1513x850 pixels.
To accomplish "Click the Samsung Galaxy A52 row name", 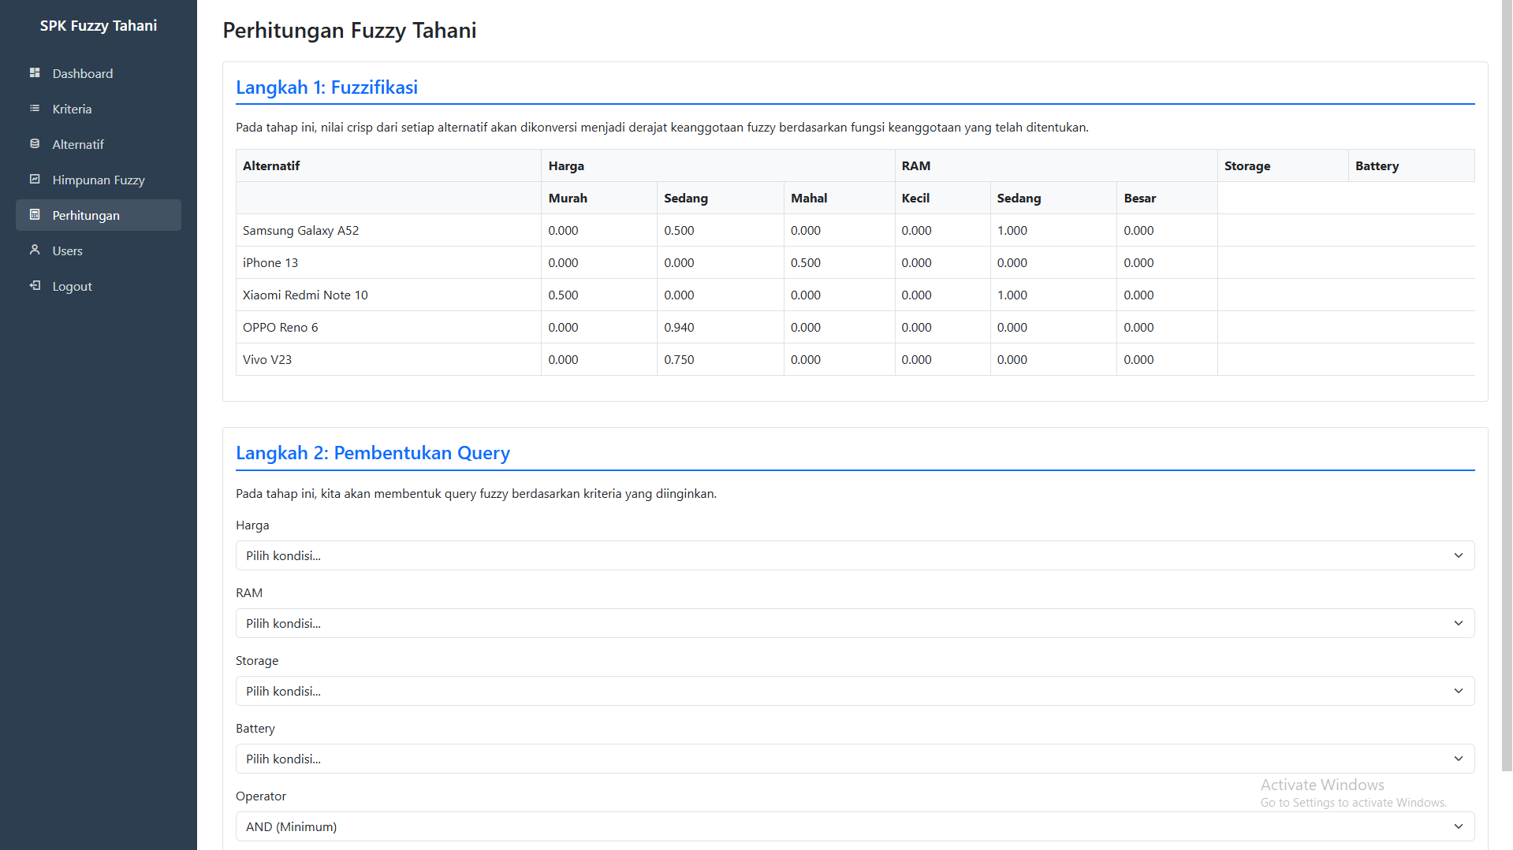I will [300, 230].
